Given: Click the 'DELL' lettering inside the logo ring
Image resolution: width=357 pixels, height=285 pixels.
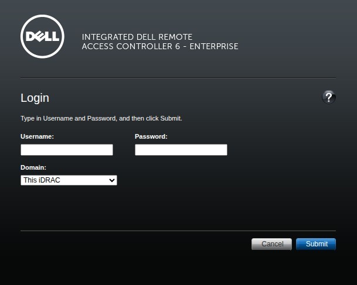Looking at the screenshot, I should [42, 37].
